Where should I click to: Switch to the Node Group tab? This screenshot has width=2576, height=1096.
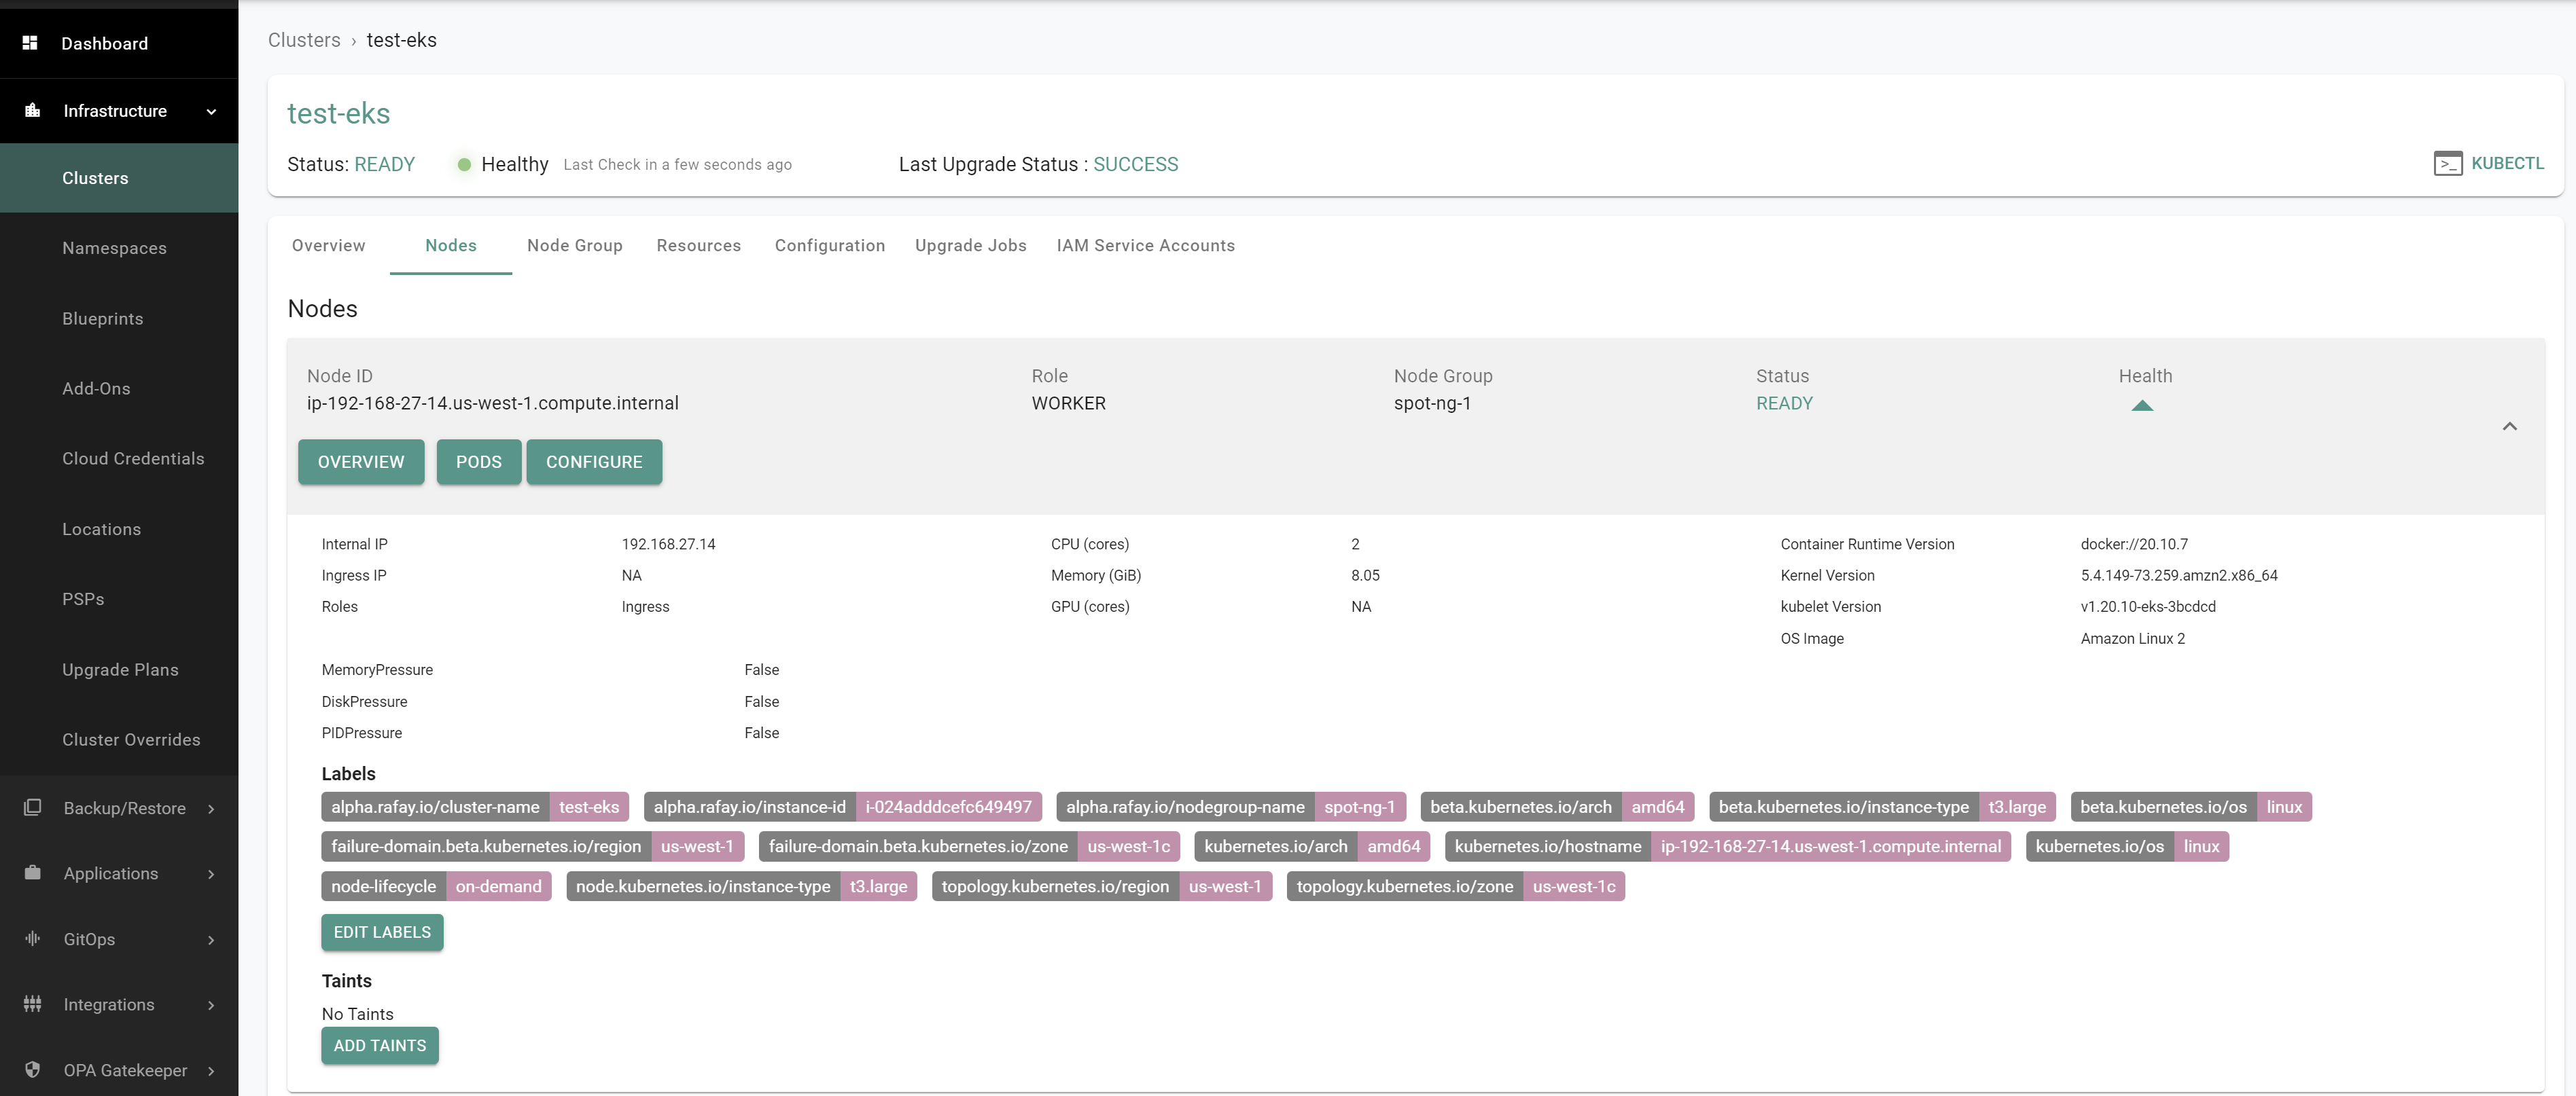(x=574, y=246)
